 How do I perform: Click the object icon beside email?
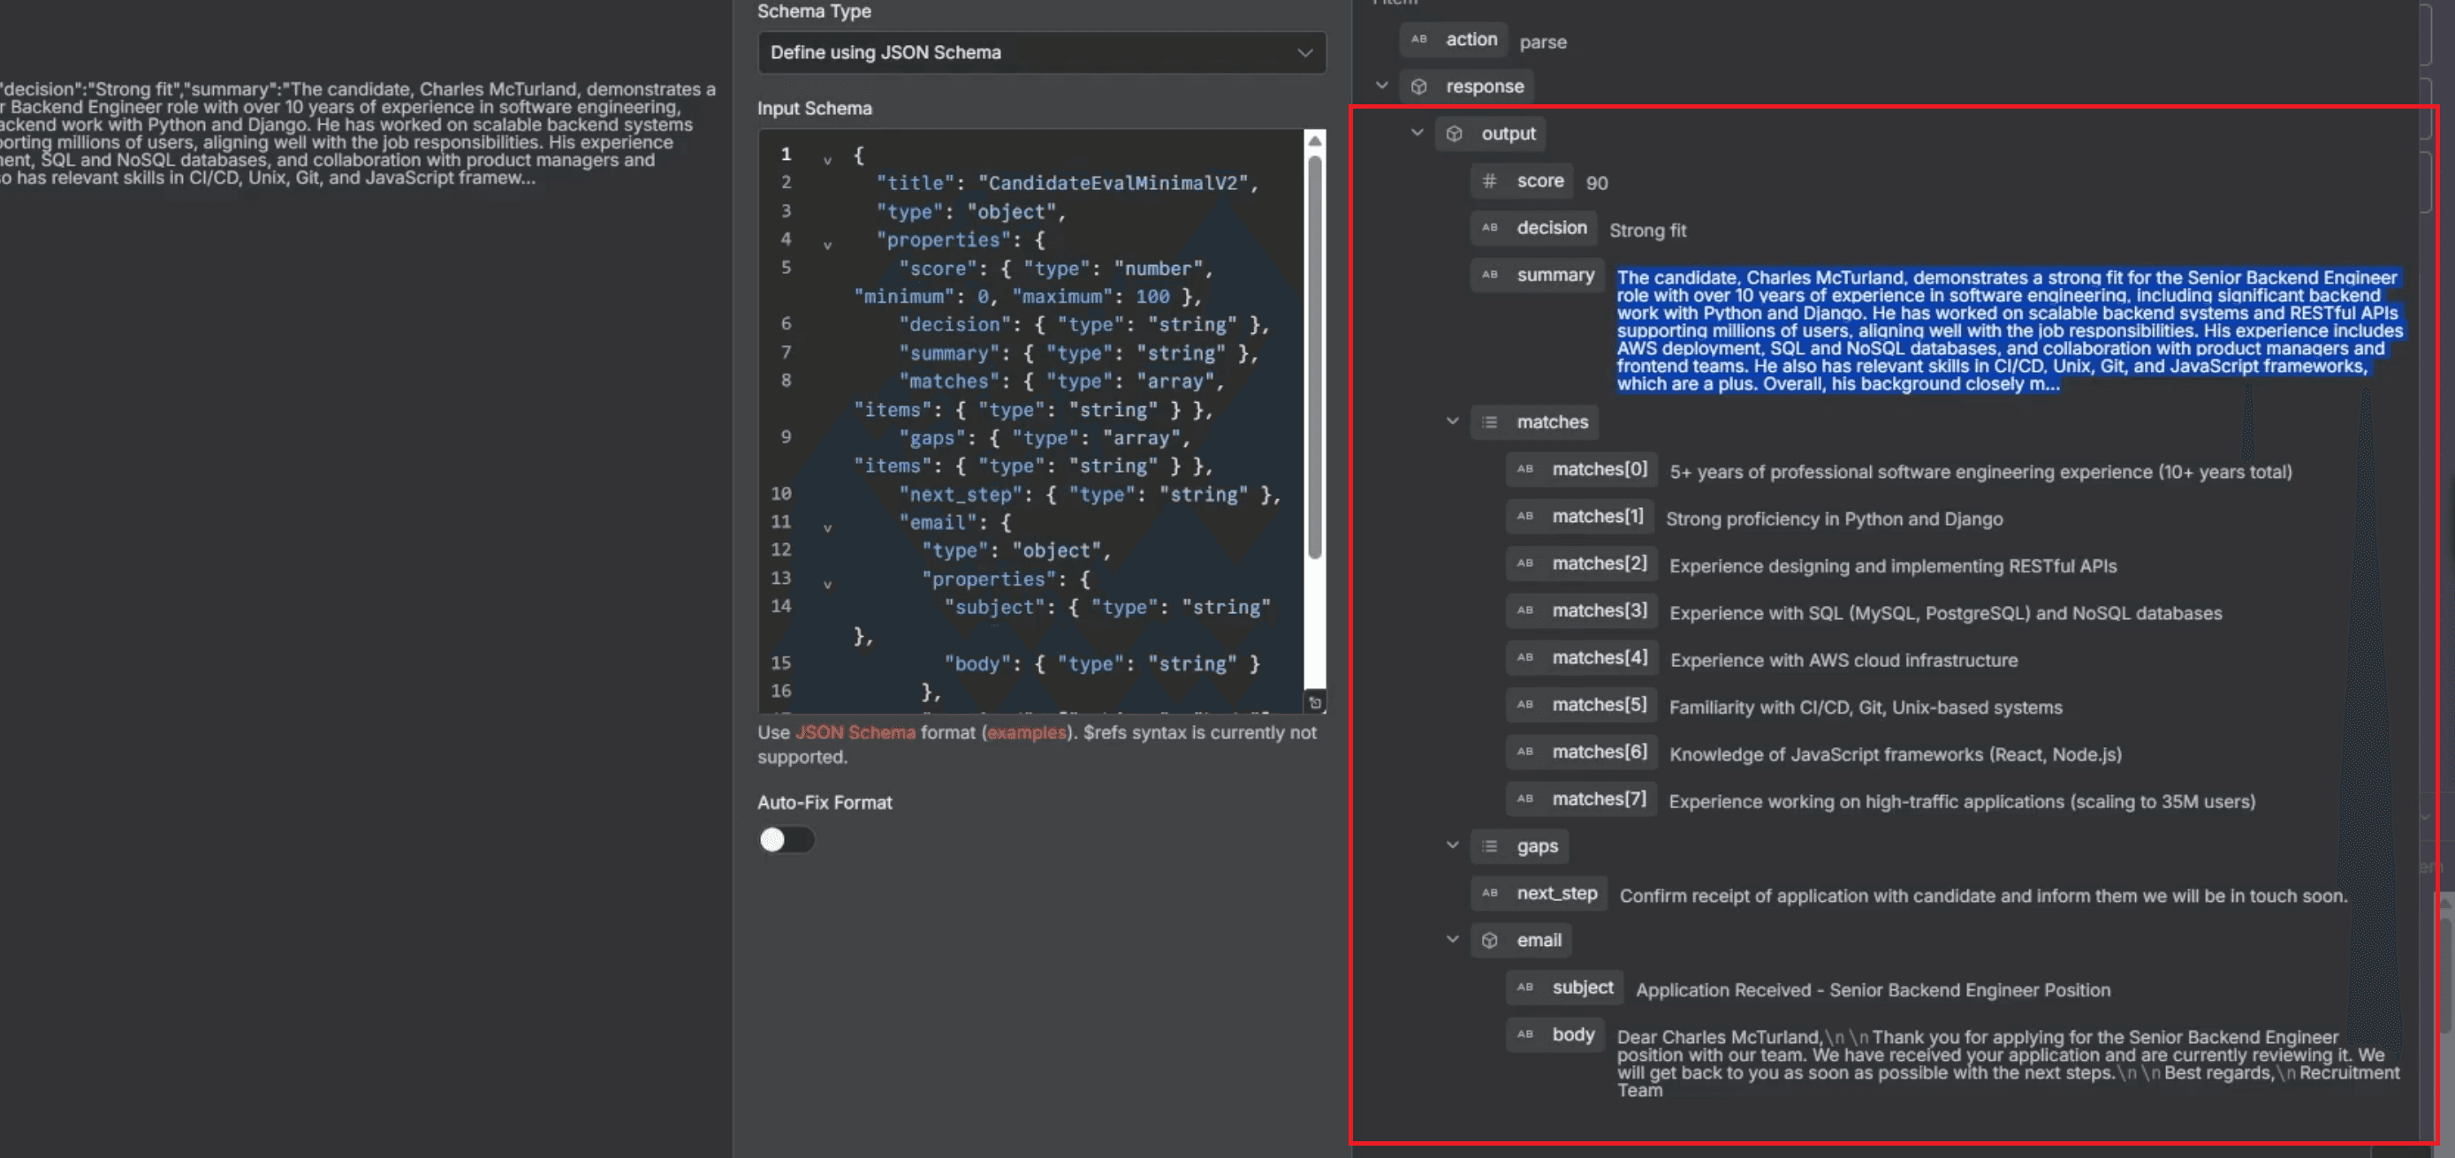click(1490, 940)
